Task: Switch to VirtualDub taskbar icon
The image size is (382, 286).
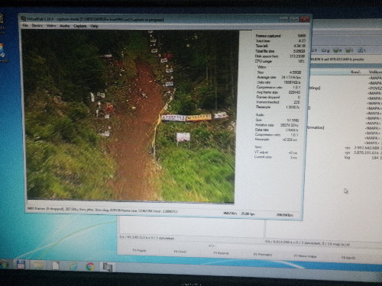Action: (x=108, y=267)
